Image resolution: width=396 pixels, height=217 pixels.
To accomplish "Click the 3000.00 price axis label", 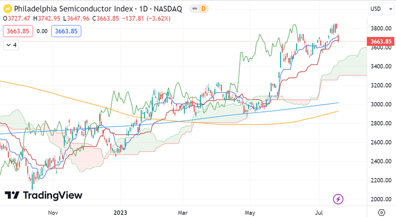I will (381, 104).
